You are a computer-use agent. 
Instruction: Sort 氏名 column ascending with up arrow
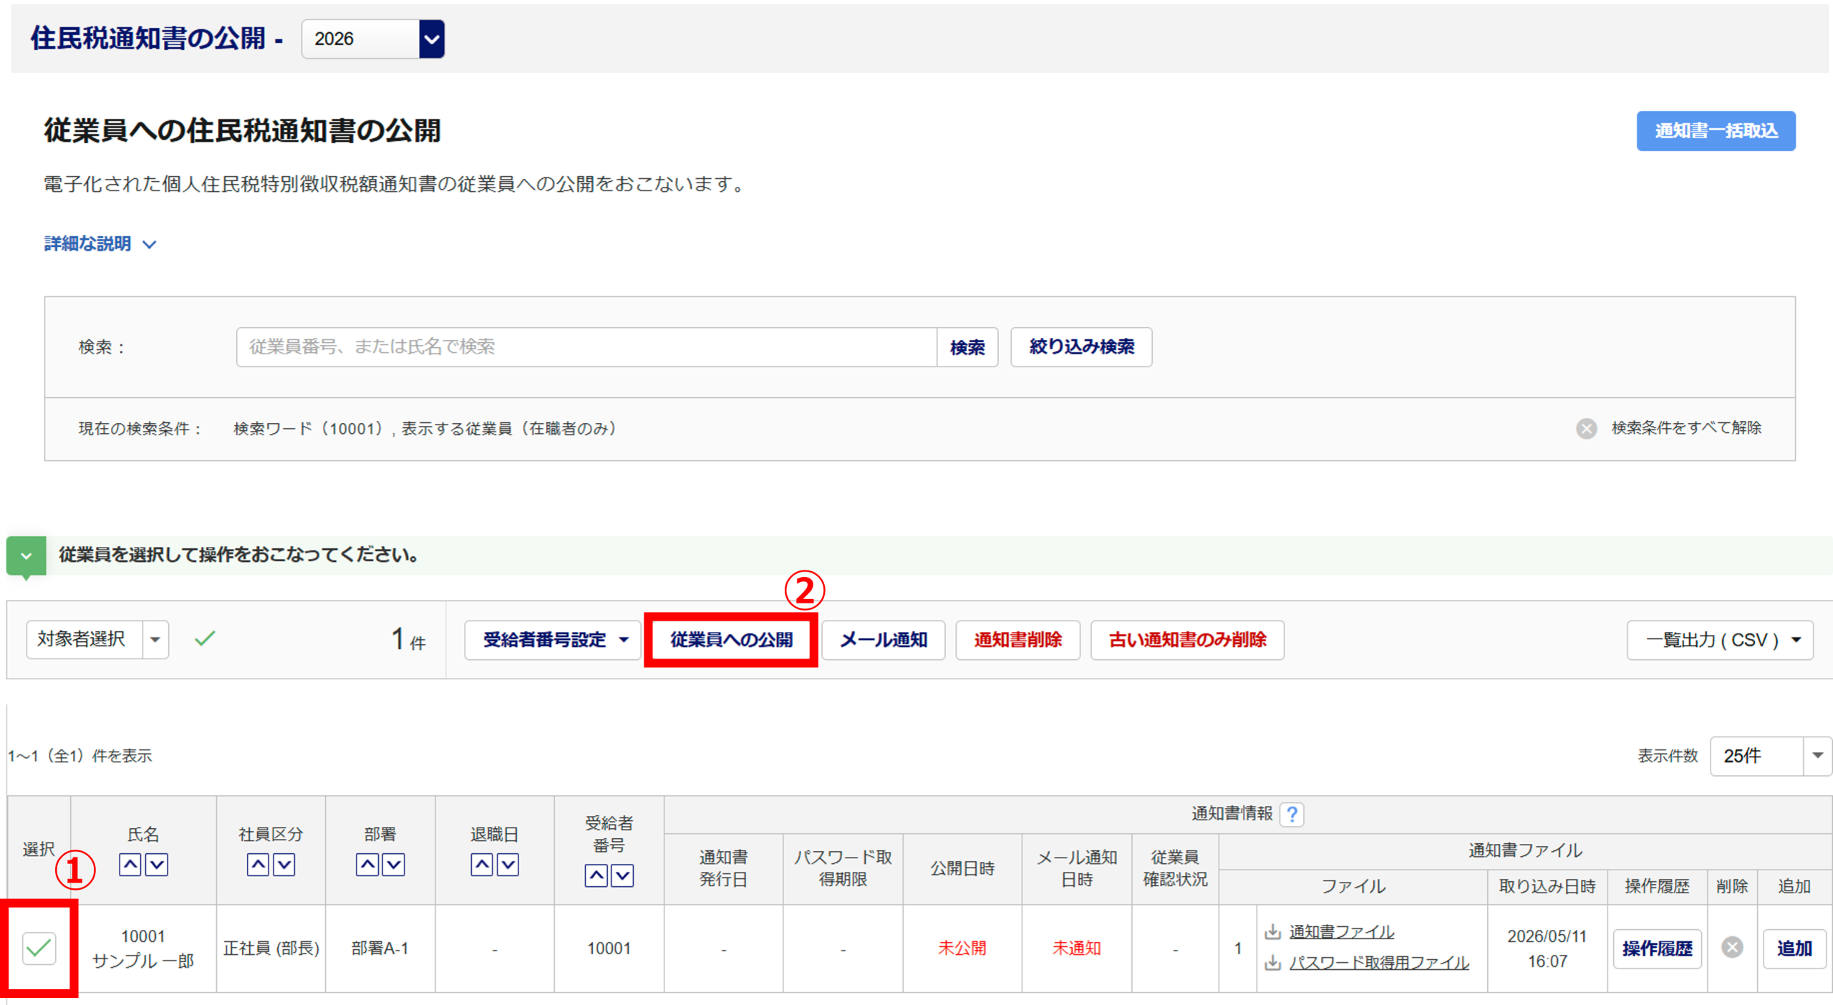tap(130, 864)
